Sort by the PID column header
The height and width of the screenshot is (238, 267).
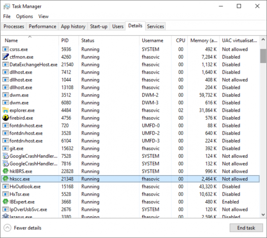(x=65, y=40)
